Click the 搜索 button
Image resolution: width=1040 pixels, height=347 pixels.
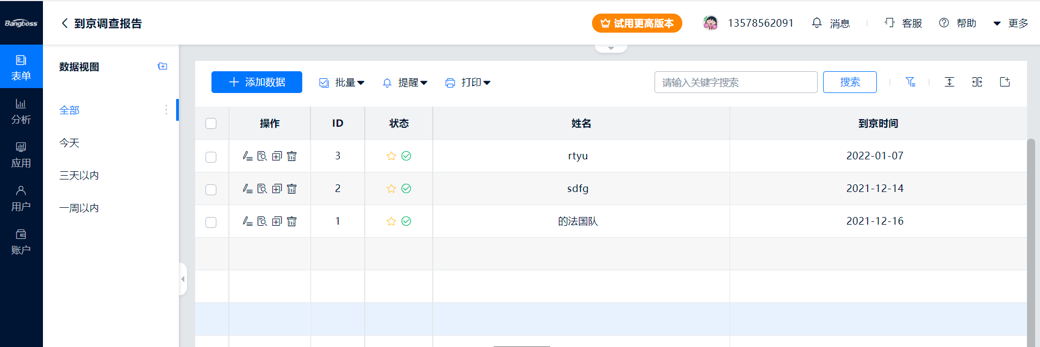click(x=849, y=82)
